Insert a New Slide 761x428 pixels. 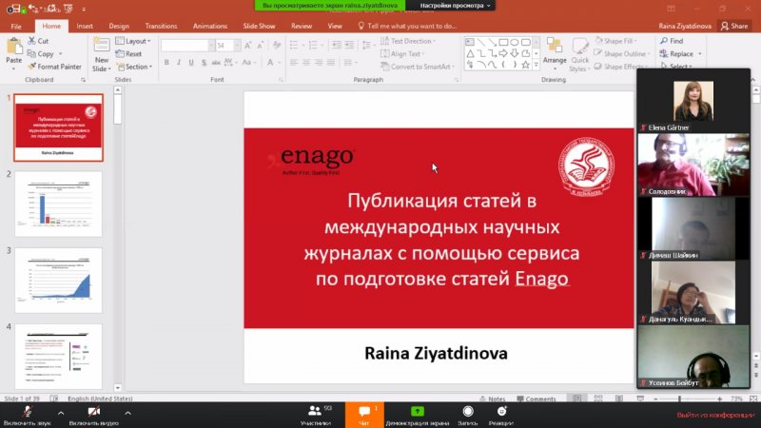[102, 55]
